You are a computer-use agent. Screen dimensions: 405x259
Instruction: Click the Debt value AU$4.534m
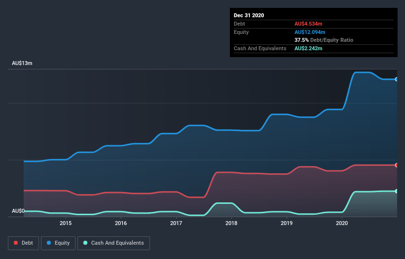pyautogui.click(x=308, y=24)
